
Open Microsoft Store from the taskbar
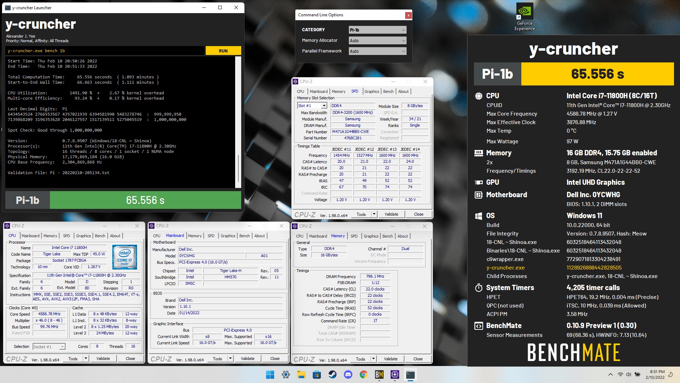(x=317, y=374)
